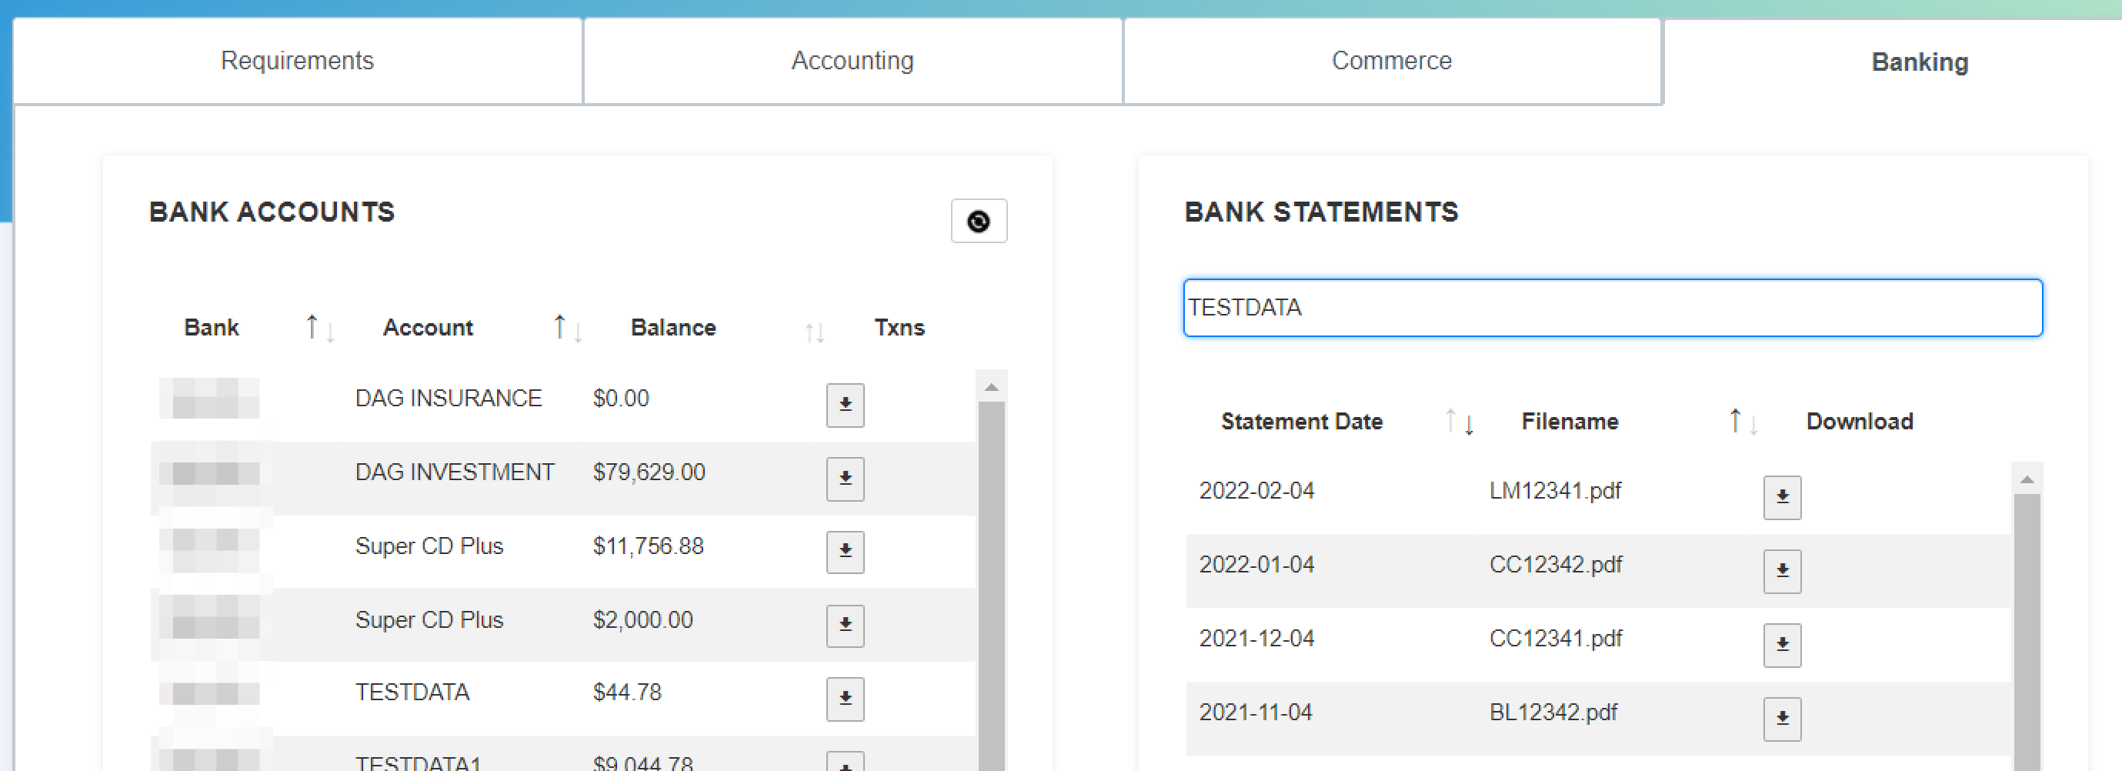Select the Banking tab
Viewport: 2122px width, 771px height.
tap(1920, 62)
